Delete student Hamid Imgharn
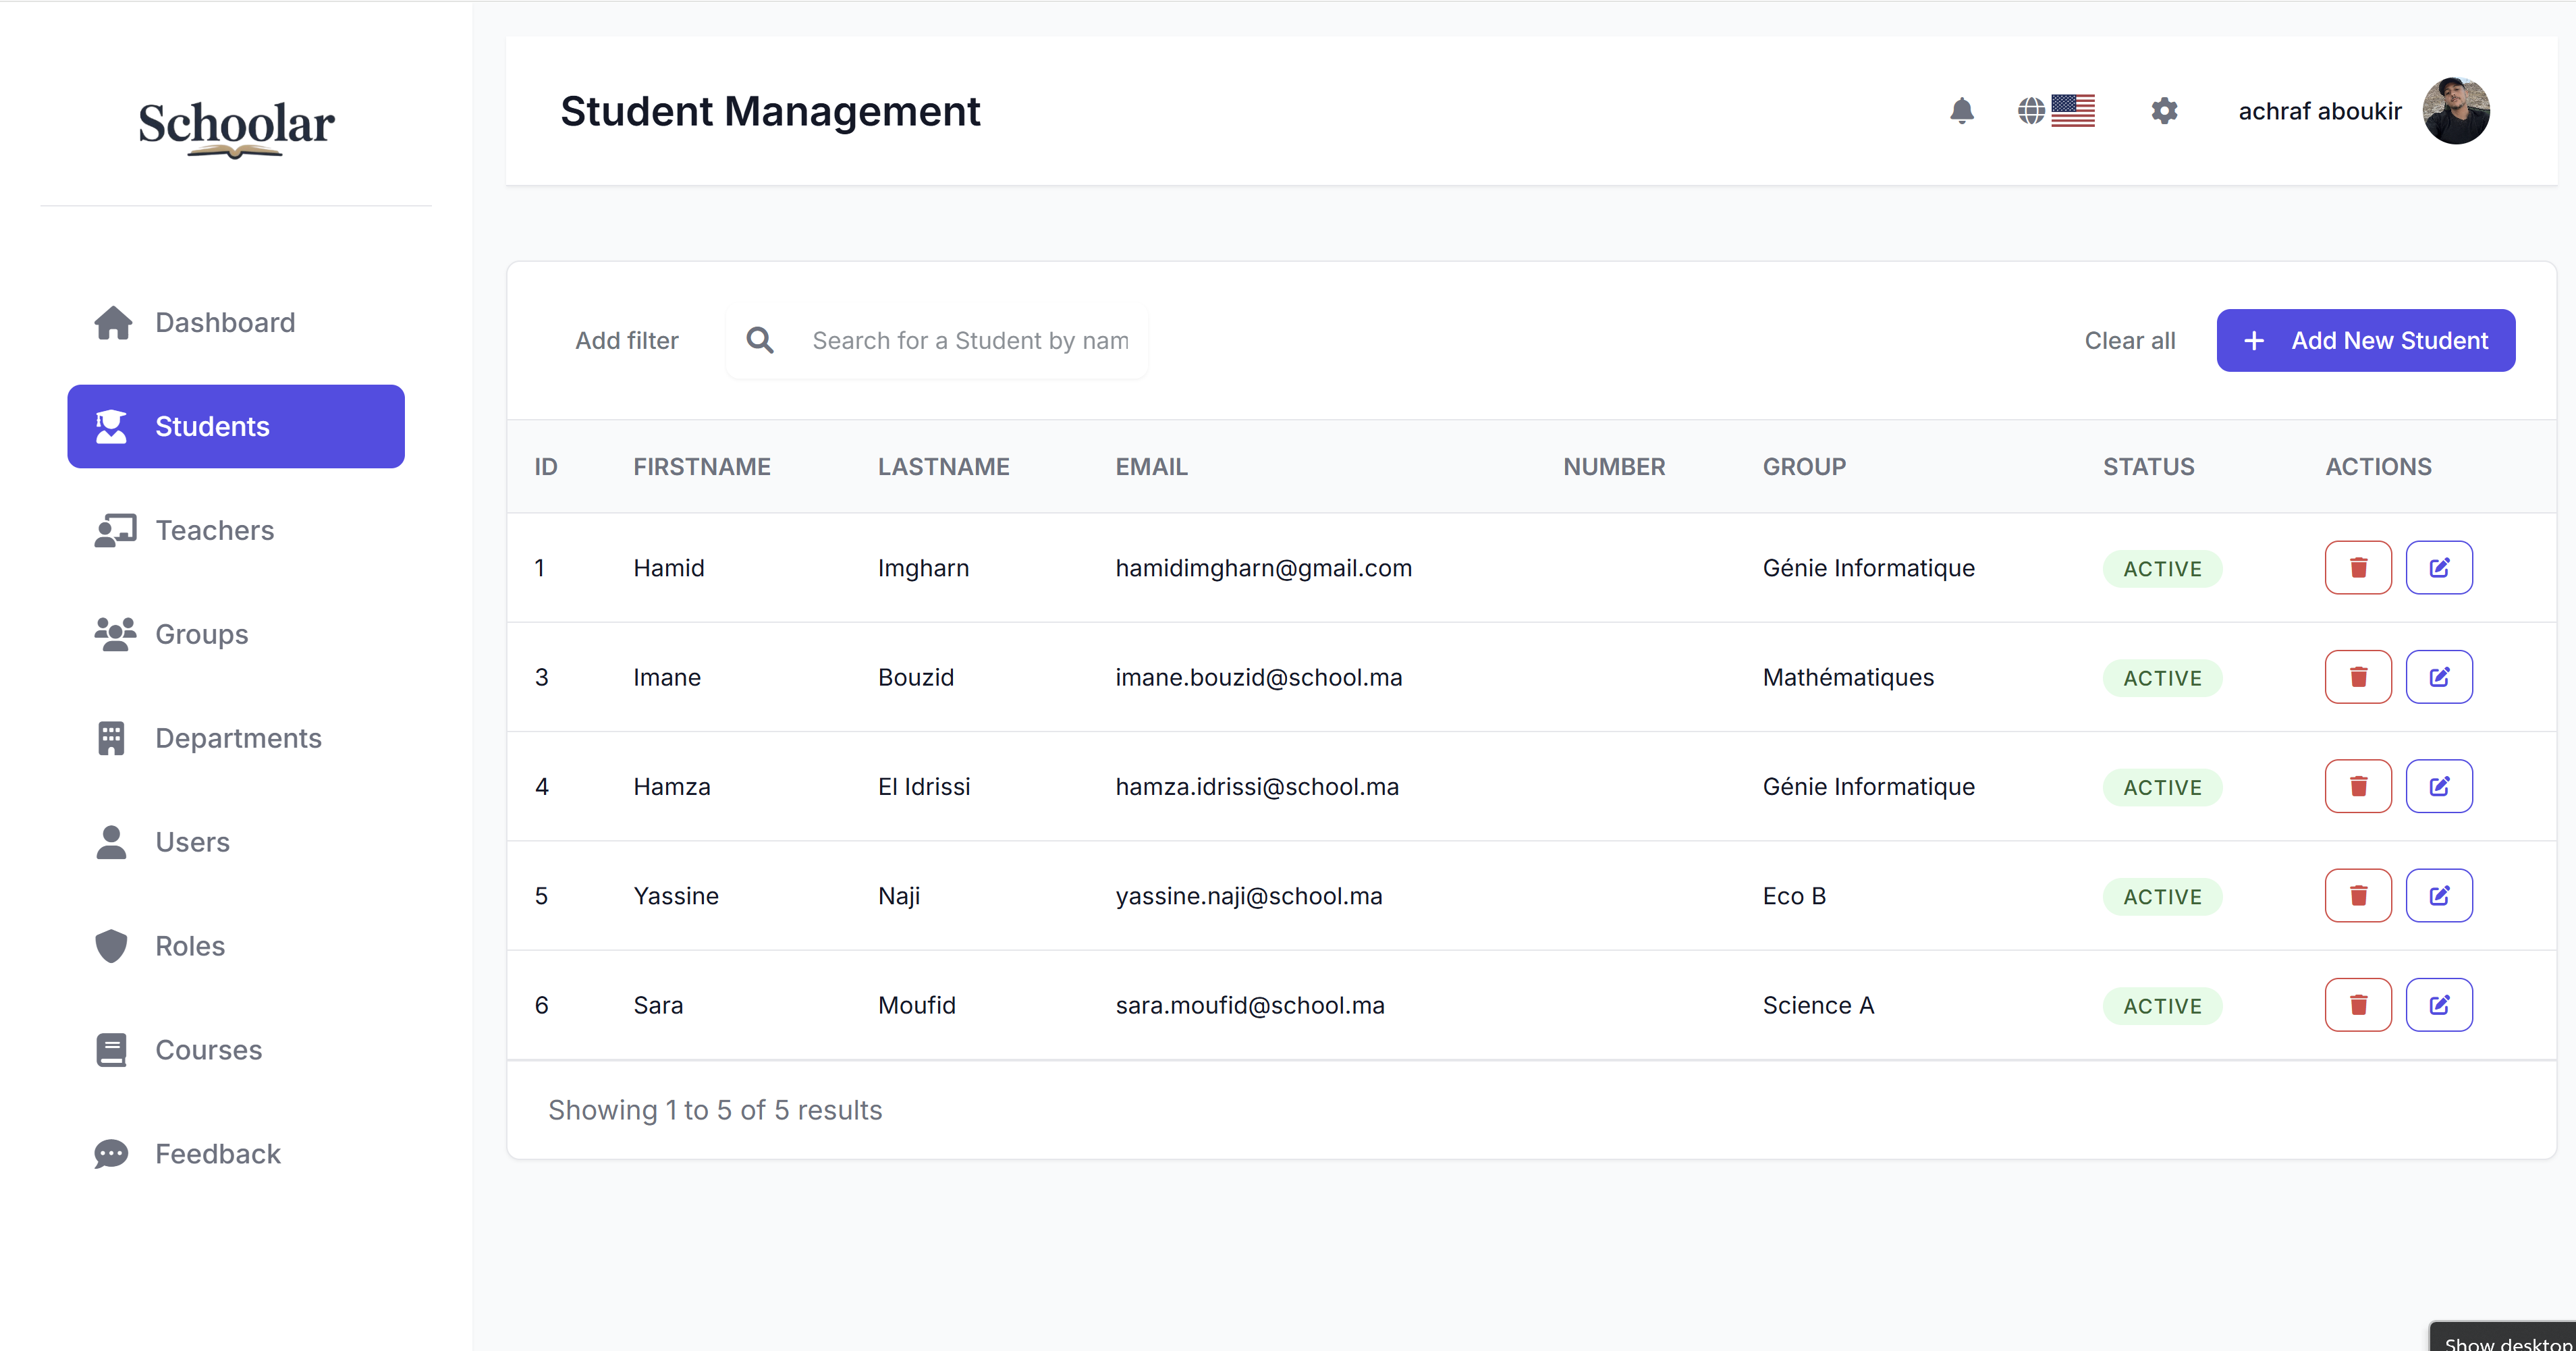Viewport: 2576px width, 1351px height. 2358,568
